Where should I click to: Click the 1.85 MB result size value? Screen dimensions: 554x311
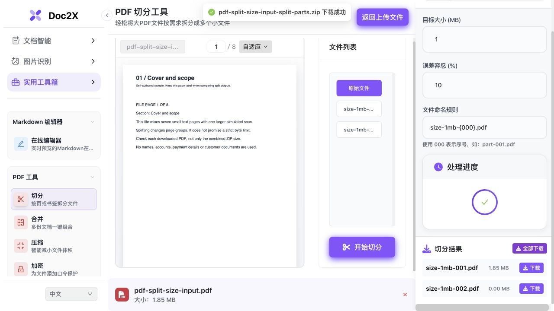click(x=499, y=268)
